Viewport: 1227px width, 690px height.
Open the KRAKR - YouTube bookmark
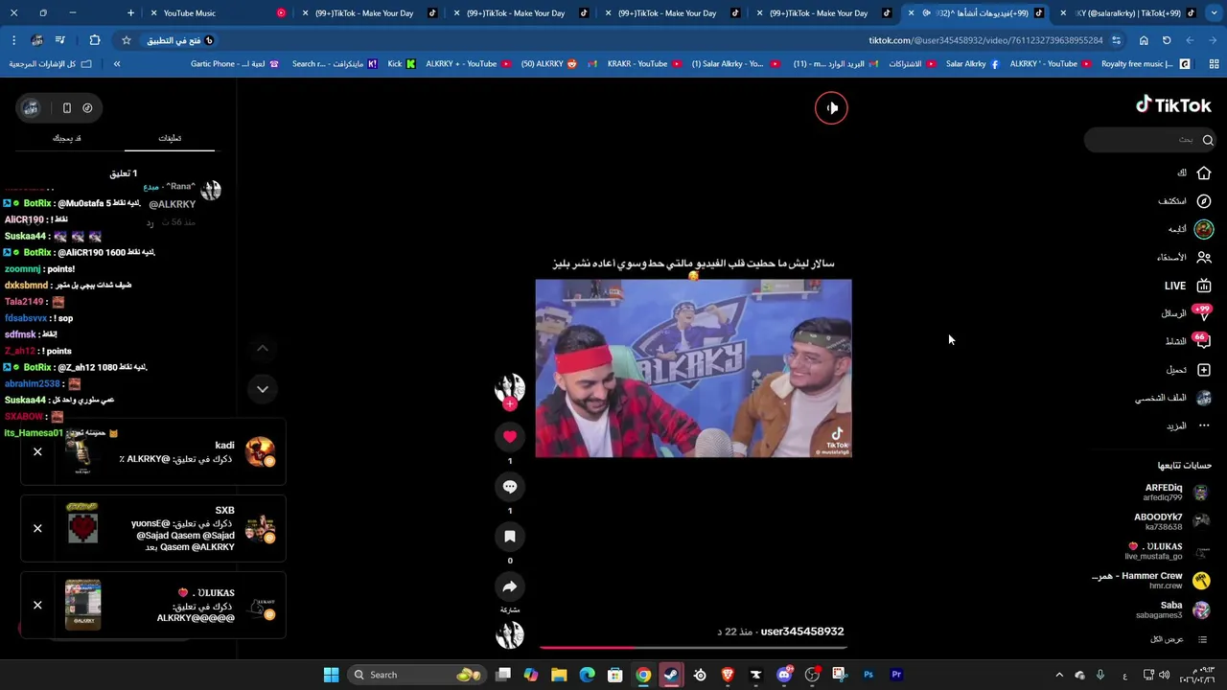coord(644,64)
